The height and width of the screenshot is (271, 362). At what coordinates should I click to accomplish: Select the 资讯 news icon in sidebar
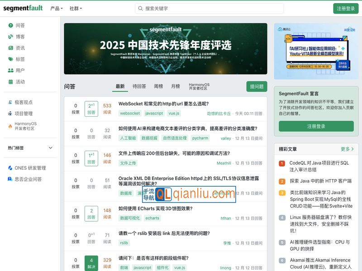click(10, 48)
